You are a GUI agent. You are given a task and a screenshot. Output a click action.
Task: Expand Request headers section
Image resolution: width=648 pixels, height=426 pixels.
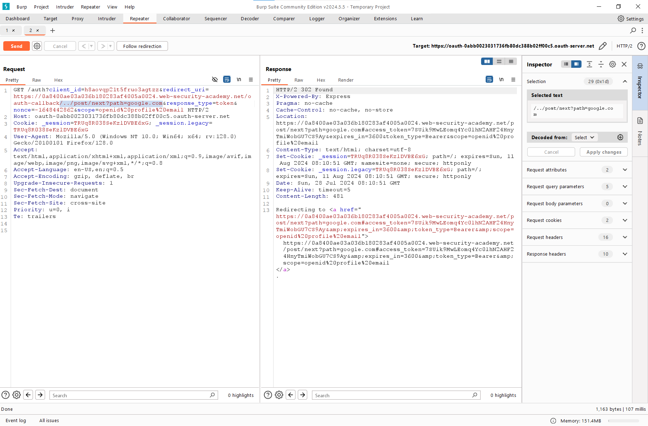click(x=625, y=237)
